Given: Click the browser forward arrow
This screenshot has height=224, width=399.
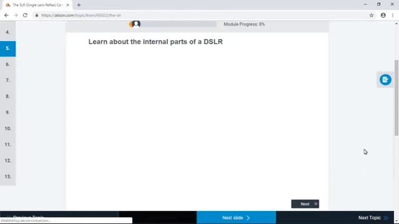Looking at the screenshot, I should point(16,15).
